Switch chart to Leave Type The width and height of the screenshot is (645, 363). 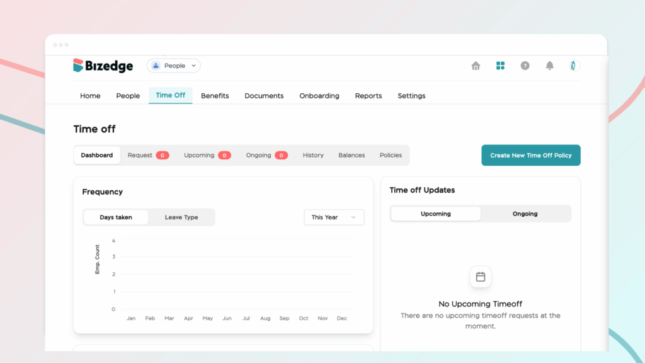(181, 217)
